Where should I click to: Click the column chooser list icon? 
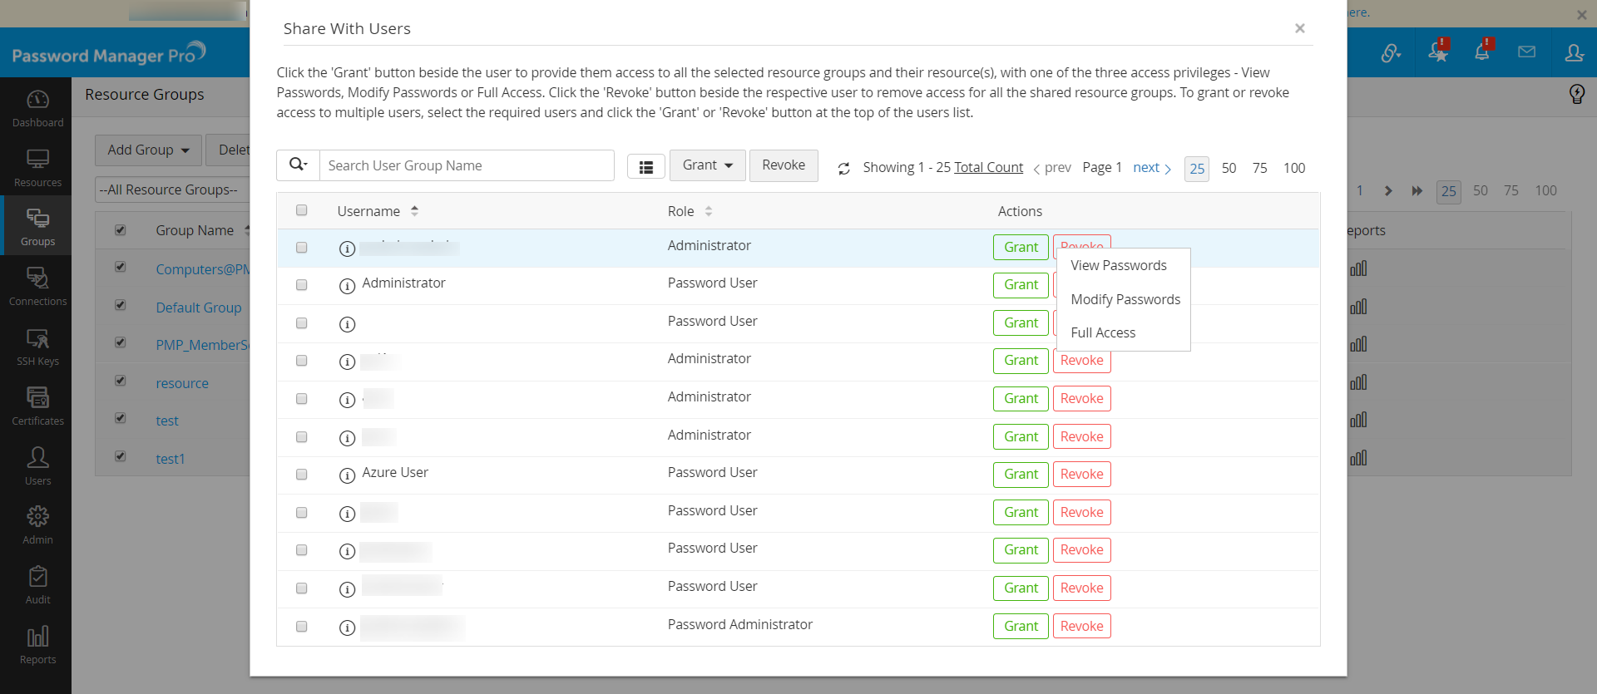(645, 167)
